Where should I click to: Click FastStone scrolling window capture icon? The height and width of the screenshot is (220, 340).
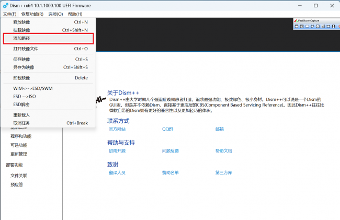323,26
